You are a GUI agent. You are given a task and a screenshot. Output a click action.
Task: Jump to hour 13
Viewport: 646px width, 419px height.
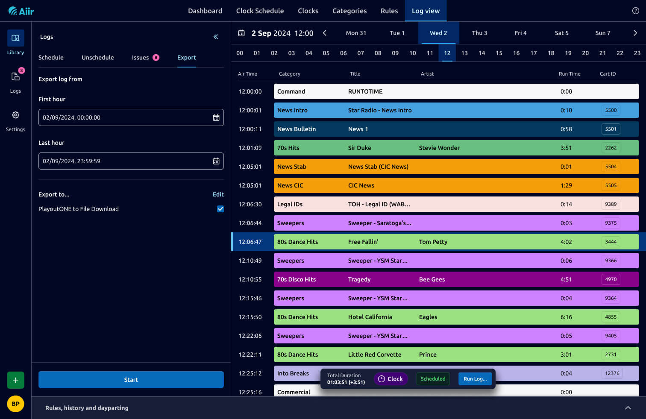point(464,53)
